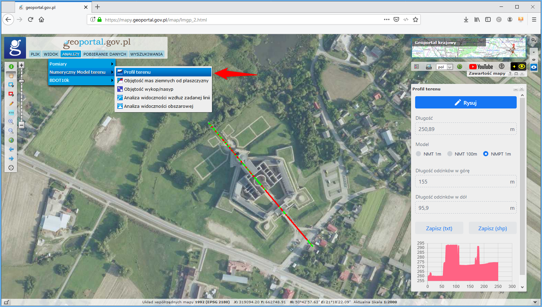Open the WMS layer icon
The height and width of the screenshot is (307, 542).
[429, 67]
